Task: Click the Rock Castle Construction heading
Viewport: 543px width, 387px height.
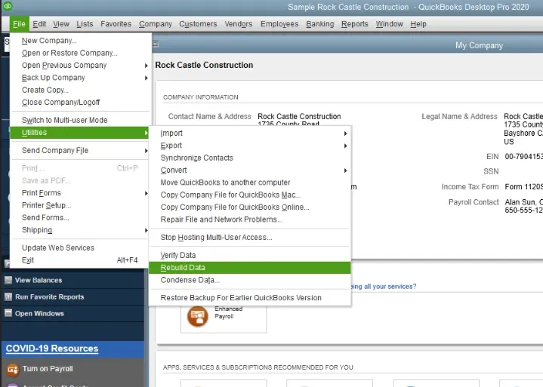Action: tap(204, 65)
